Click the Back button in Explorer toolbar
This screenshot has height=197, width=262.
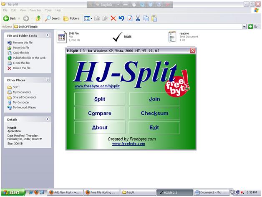click(10, 18)
